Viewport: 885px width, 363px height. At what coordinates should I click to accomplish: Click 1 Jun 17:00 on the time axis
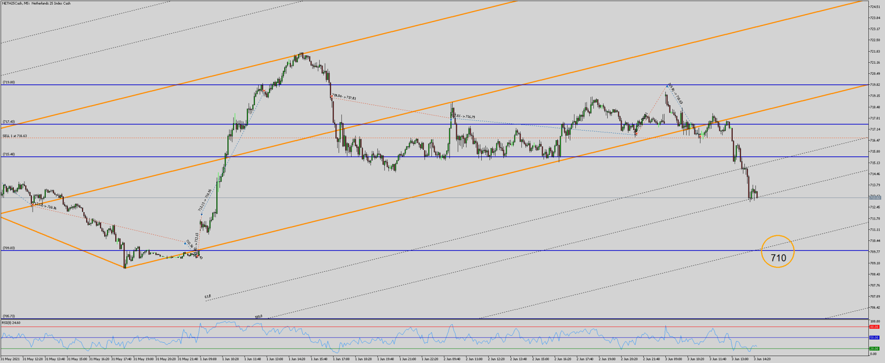(x=341, y=358)
